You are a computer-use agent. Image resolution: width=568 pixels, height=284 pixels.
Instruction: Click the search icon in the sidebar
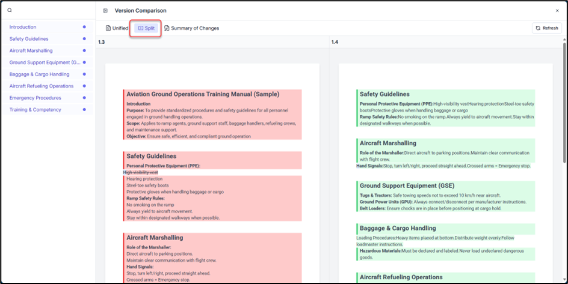pyautogui.click(x=10, y=10)
